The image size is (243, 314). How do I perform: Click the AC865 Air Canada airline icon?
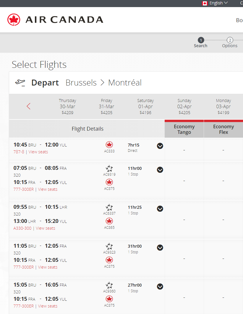(x=109, y=221)
